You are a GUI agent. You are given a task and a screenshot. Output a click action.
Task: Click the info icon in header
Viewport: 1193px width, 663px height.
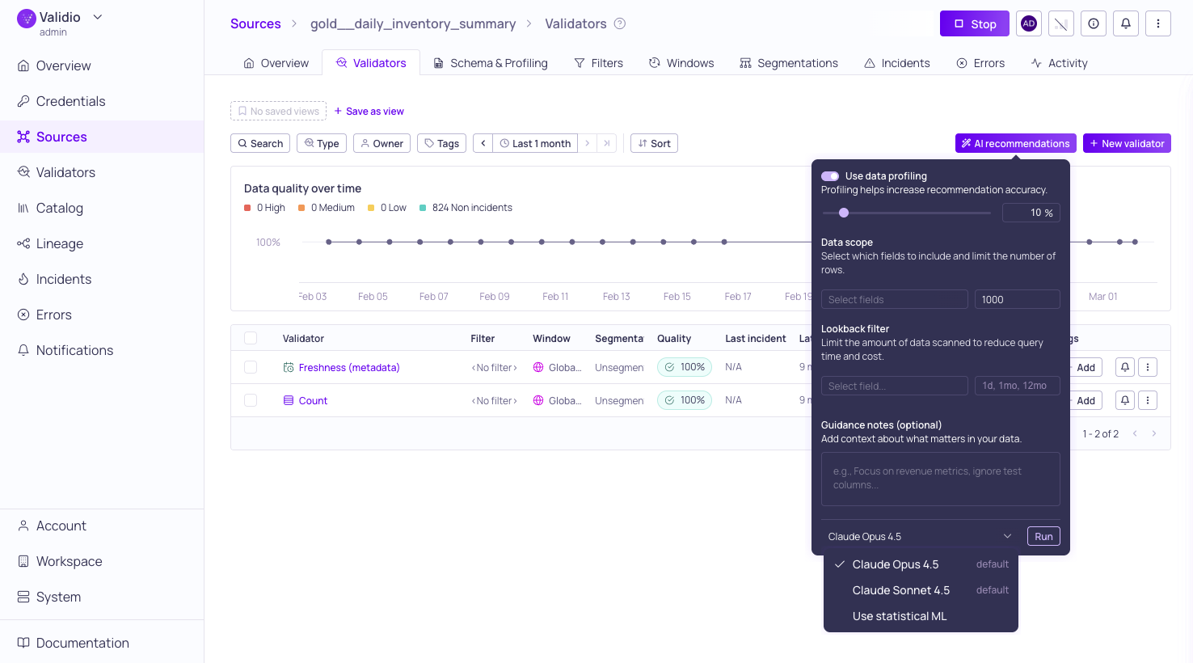[1094, 23]
